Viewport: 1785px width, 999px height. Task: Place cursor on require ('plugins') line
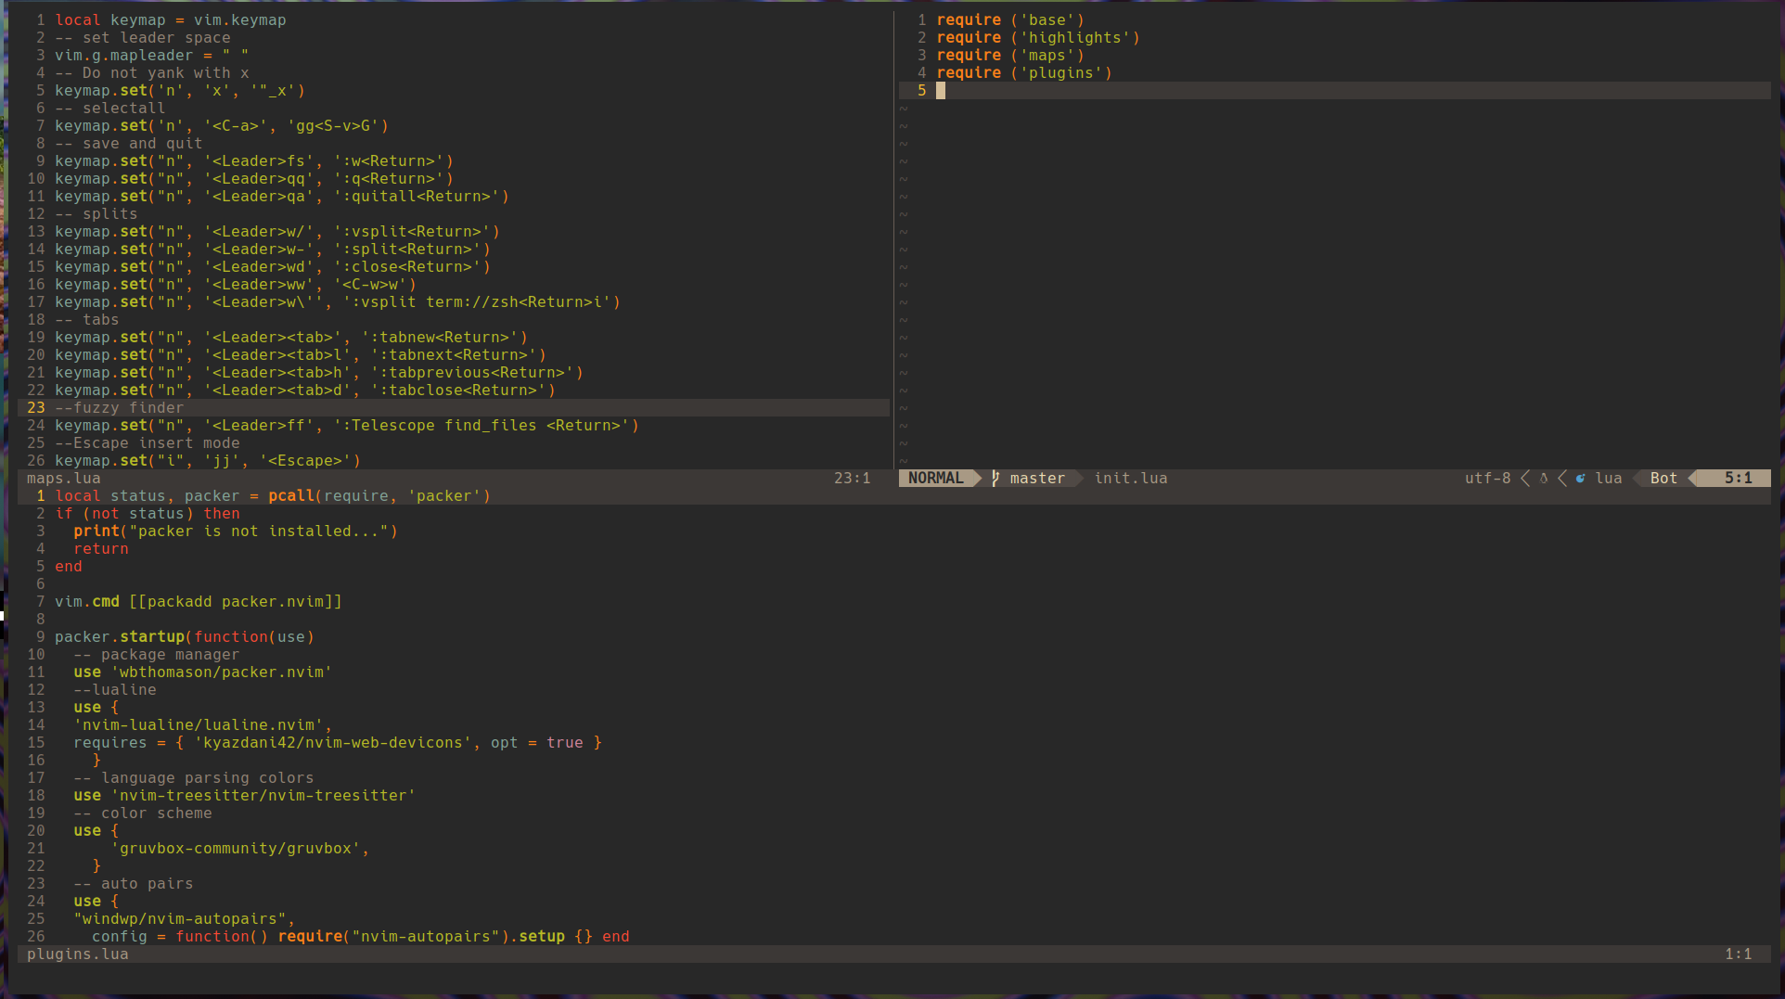[x=1023, y=73]
